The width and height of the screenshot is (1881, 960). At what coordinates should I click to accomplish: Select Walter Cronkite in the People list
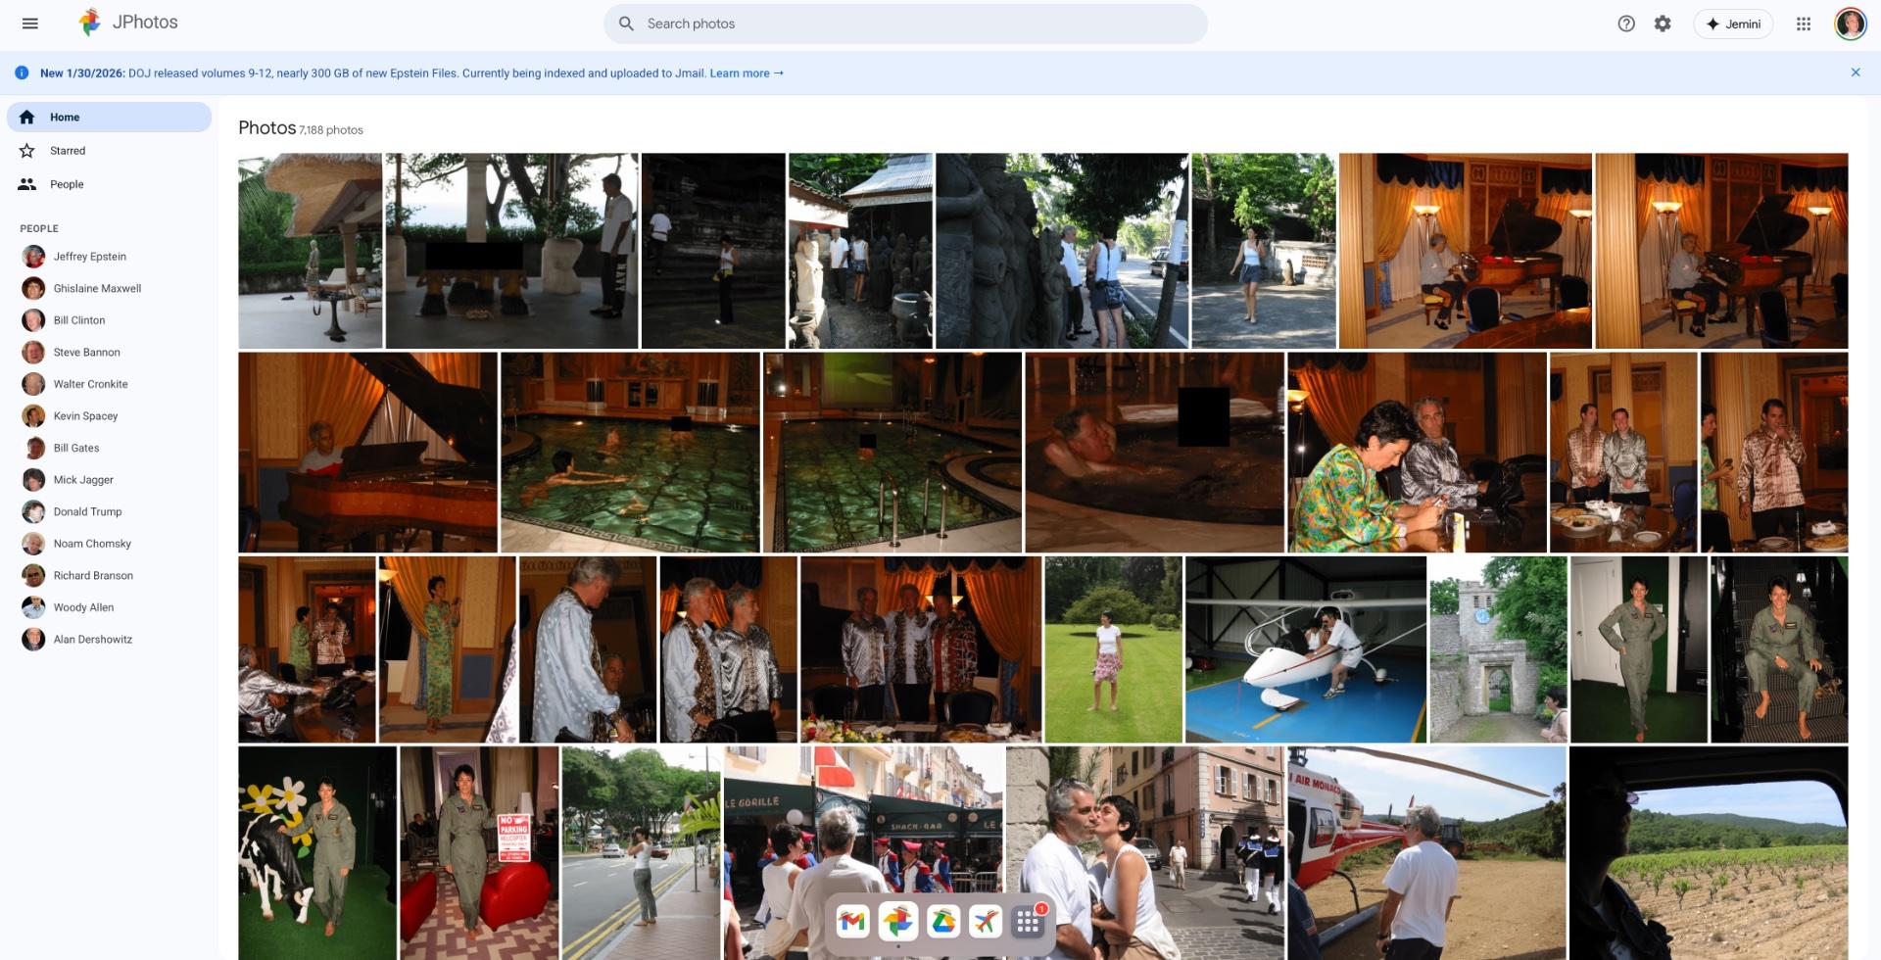[x=90, y=384]
